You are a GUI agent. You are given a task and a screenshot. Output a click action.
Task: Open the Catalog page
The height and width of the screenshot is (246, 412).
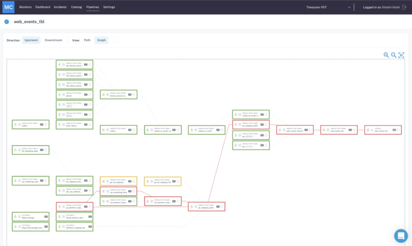[x=76, y=7]
